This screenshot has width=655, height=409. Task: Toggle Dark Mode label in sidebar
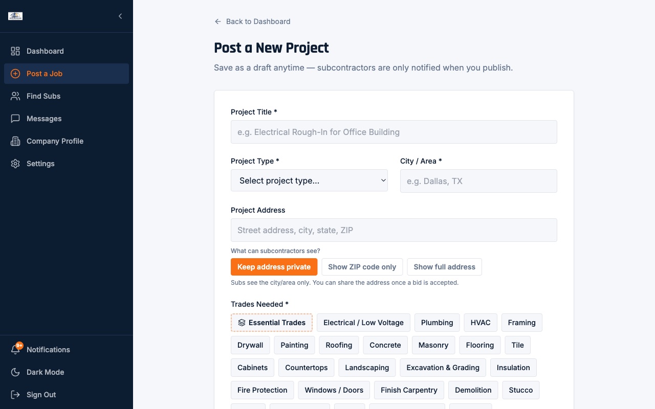tap(46, 372)
